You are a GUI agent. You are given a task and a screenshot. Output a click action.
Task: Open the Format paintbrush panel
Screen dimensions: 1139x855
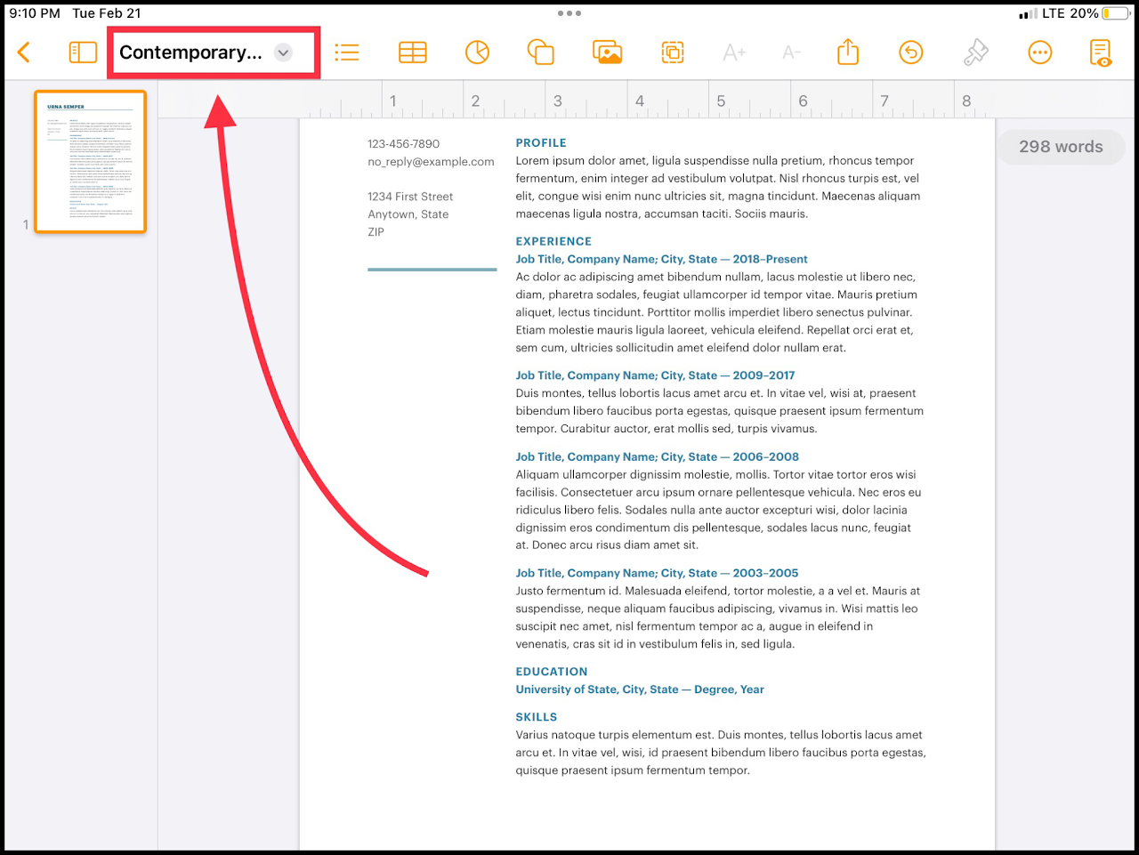pyautogui.click(x=976, y=52)
